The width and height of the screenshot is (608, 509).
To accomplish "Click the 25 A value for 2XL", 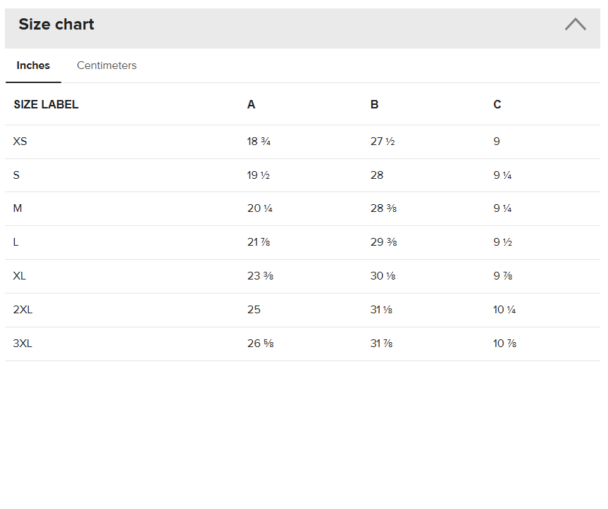I will coord(254,310).
